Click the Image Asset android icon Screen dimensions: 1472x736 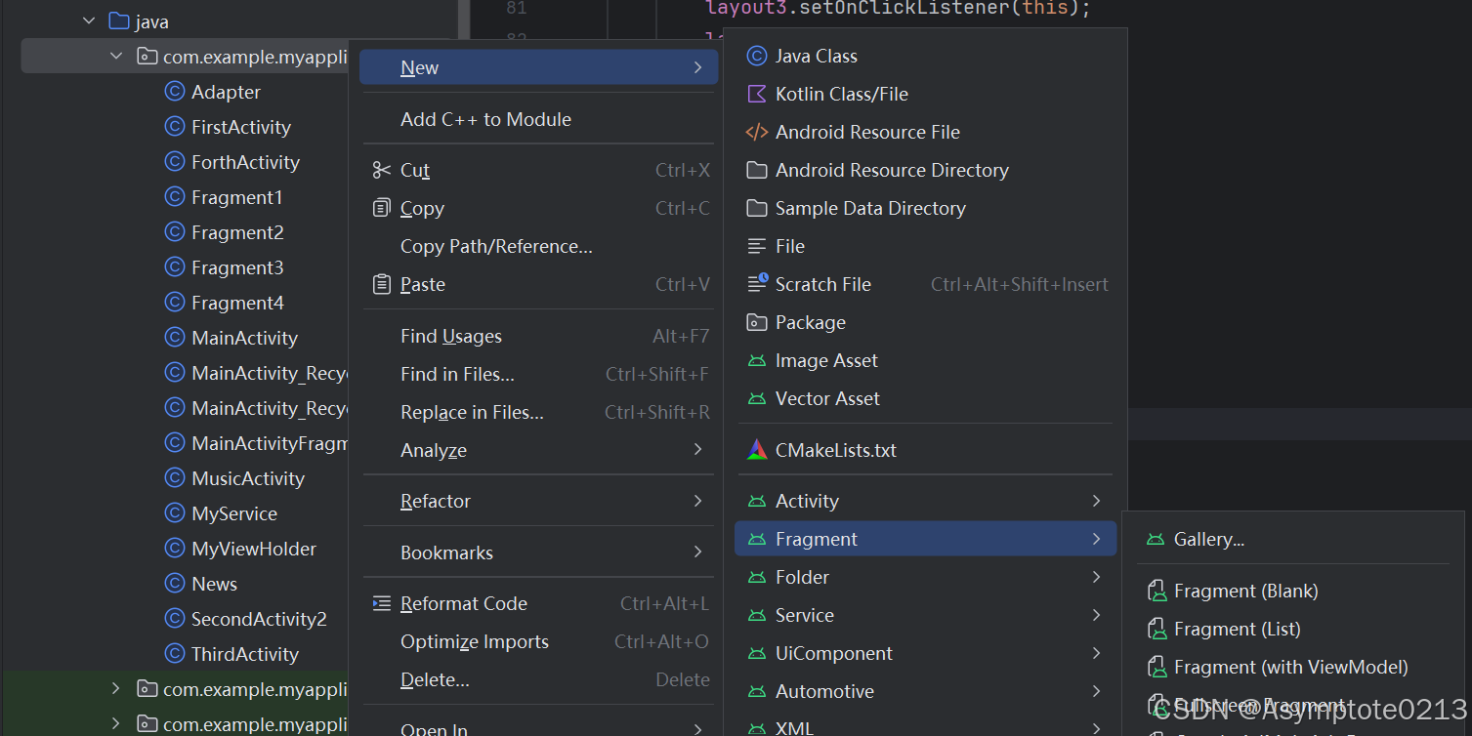click(x=757, y=360)
